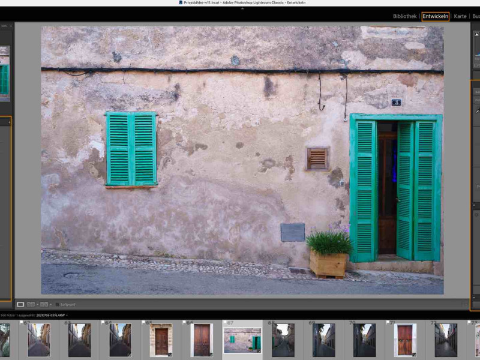Screen dimensions: 480x360
Task: Select the door photo thumbnail 65
Action: tap(161, 340)
